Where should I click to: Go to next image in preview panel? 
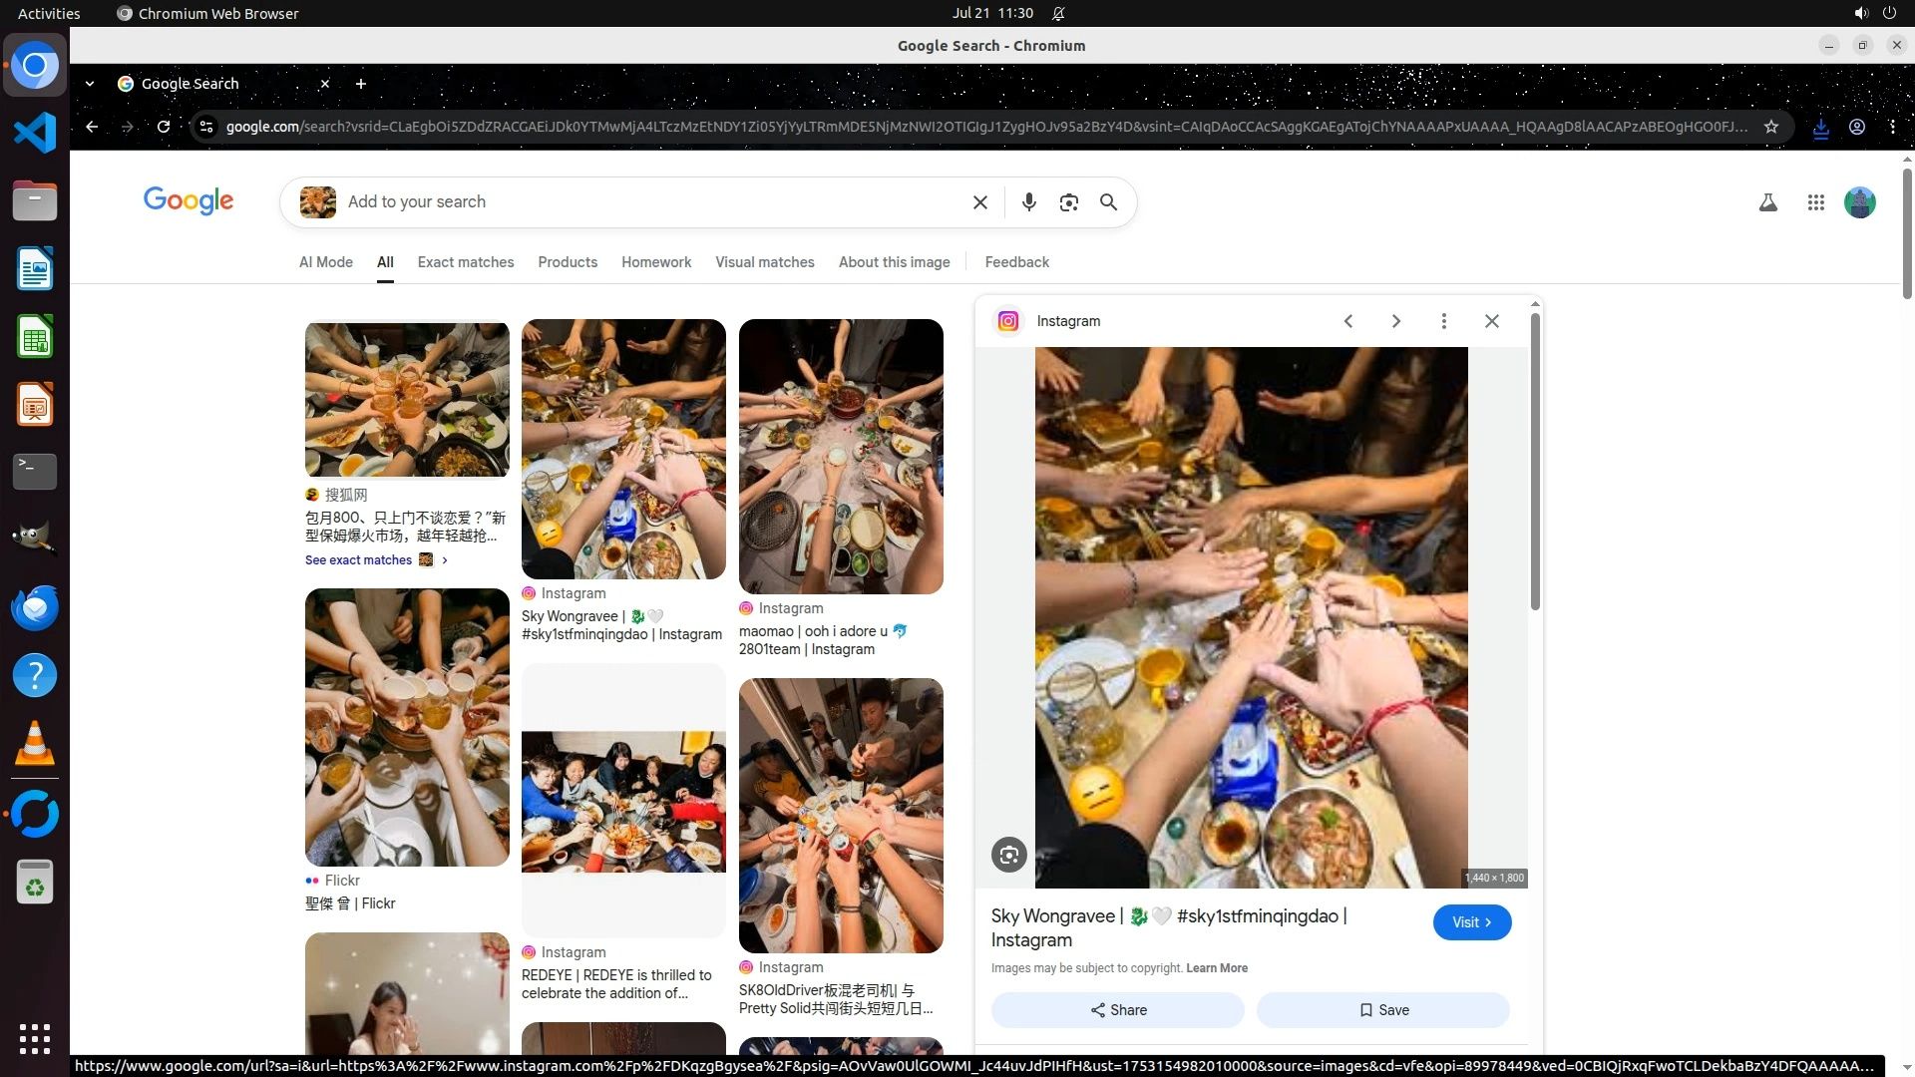[1395, 321]
